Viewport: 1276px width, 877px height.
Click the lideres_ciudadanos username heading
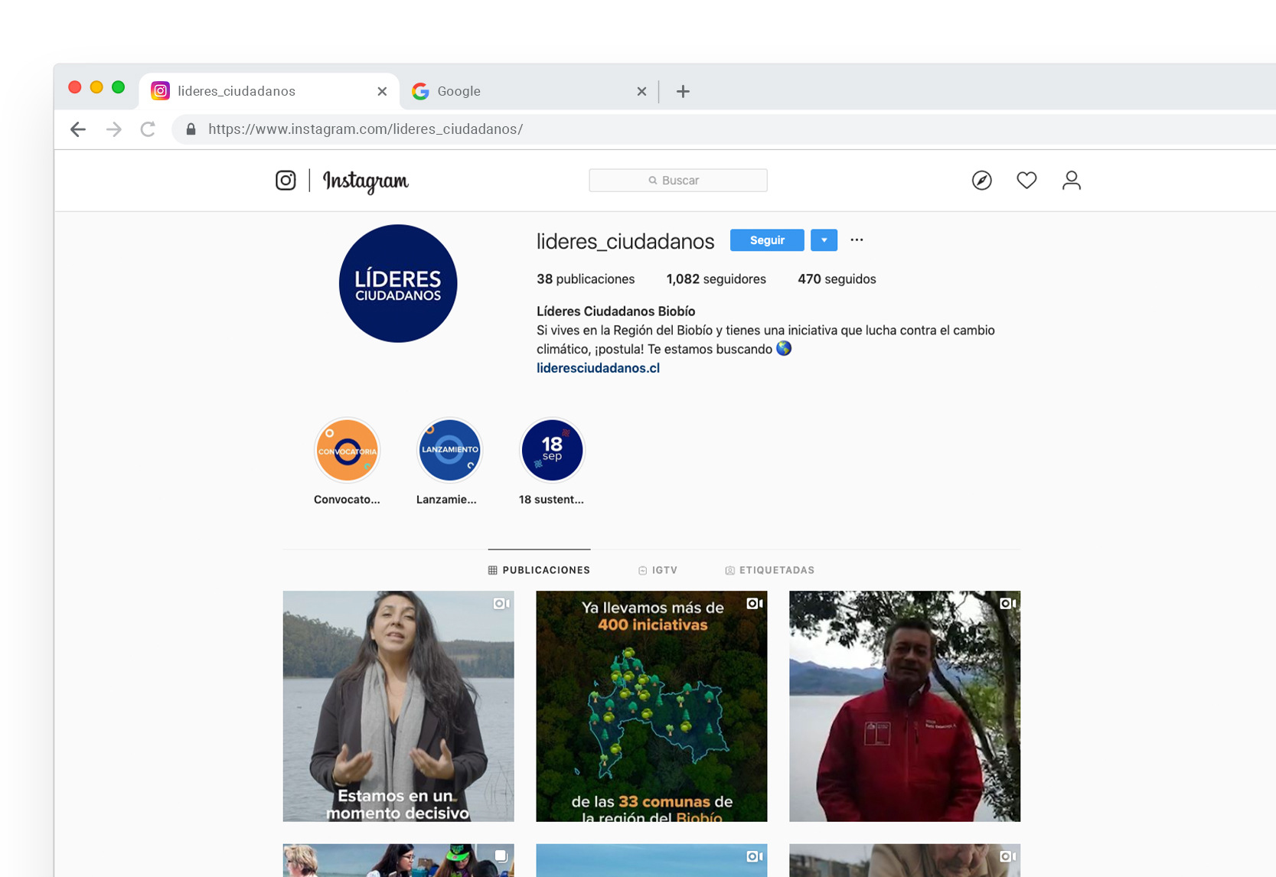pyautogui.click(x=625, y=241)
